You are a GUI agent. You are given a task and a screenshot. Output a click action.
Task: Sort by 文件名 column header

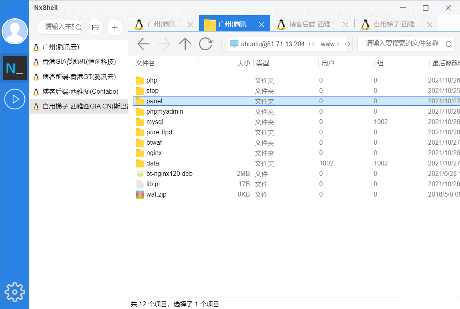(x=145, y=63)
